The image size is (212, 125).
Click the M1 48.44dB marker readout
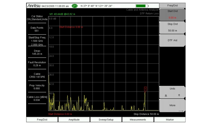click(x=62, y=14)
